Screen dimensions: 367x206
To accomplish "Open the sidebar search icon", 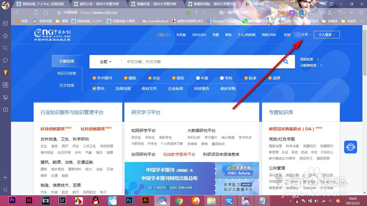I will coord(5,48).
